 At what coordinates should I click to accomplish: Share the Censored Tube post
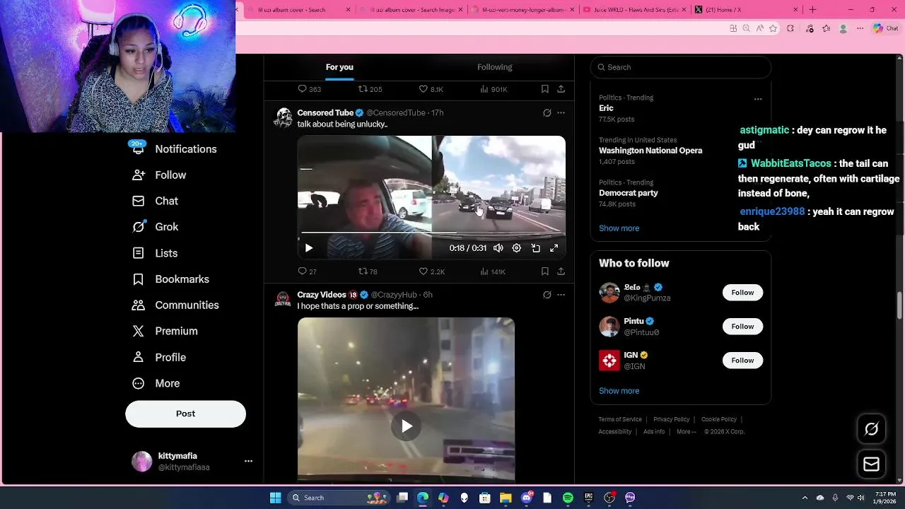[561, 271]
